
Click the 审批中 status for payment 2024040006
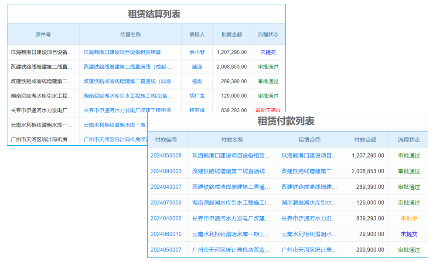tap(408, 218)
